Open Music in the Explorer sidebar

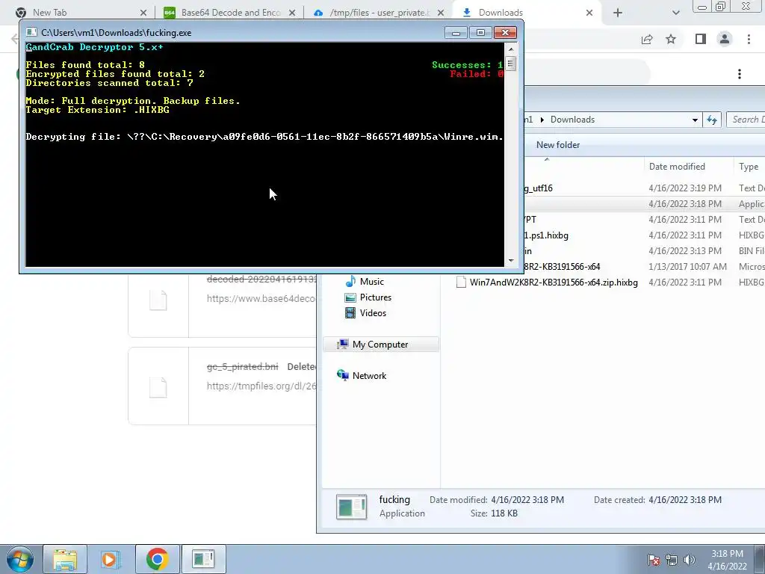click(x=372, y=282)
